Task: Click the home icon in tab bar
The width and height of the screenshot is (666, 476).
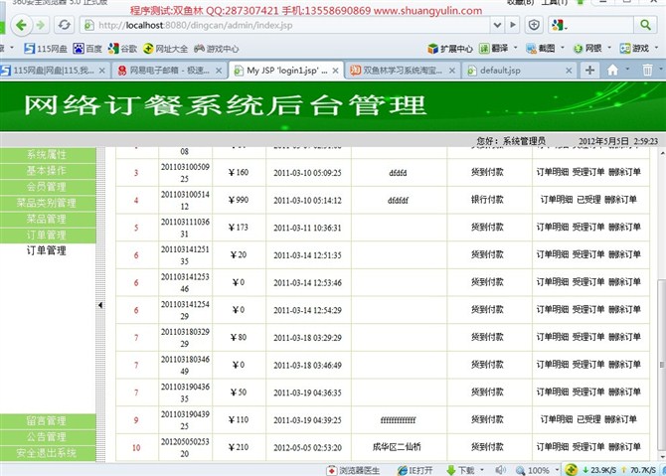Action: tap(612, 70)
